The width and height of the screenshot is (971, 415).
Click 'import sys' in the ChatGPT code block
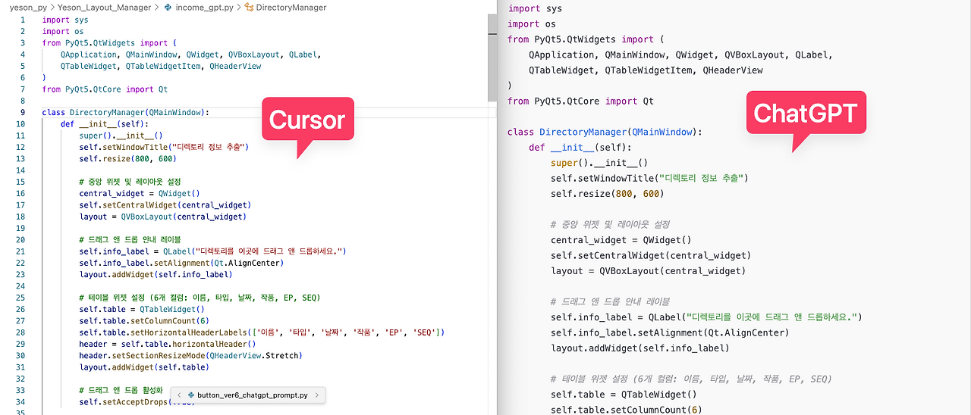point(535,8)
